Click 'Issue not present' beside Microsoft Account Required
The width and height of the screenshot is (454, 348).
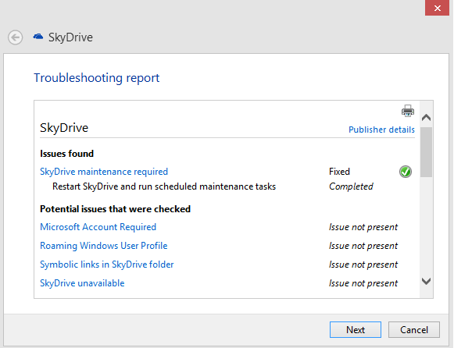point(363,227)
